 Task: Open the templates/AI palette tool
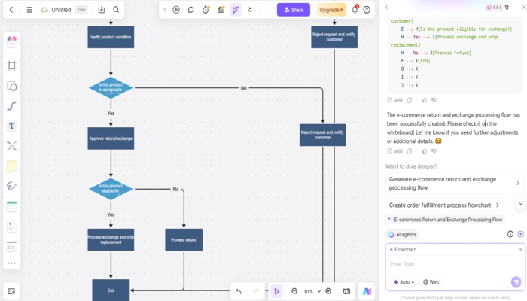(12, 41)
